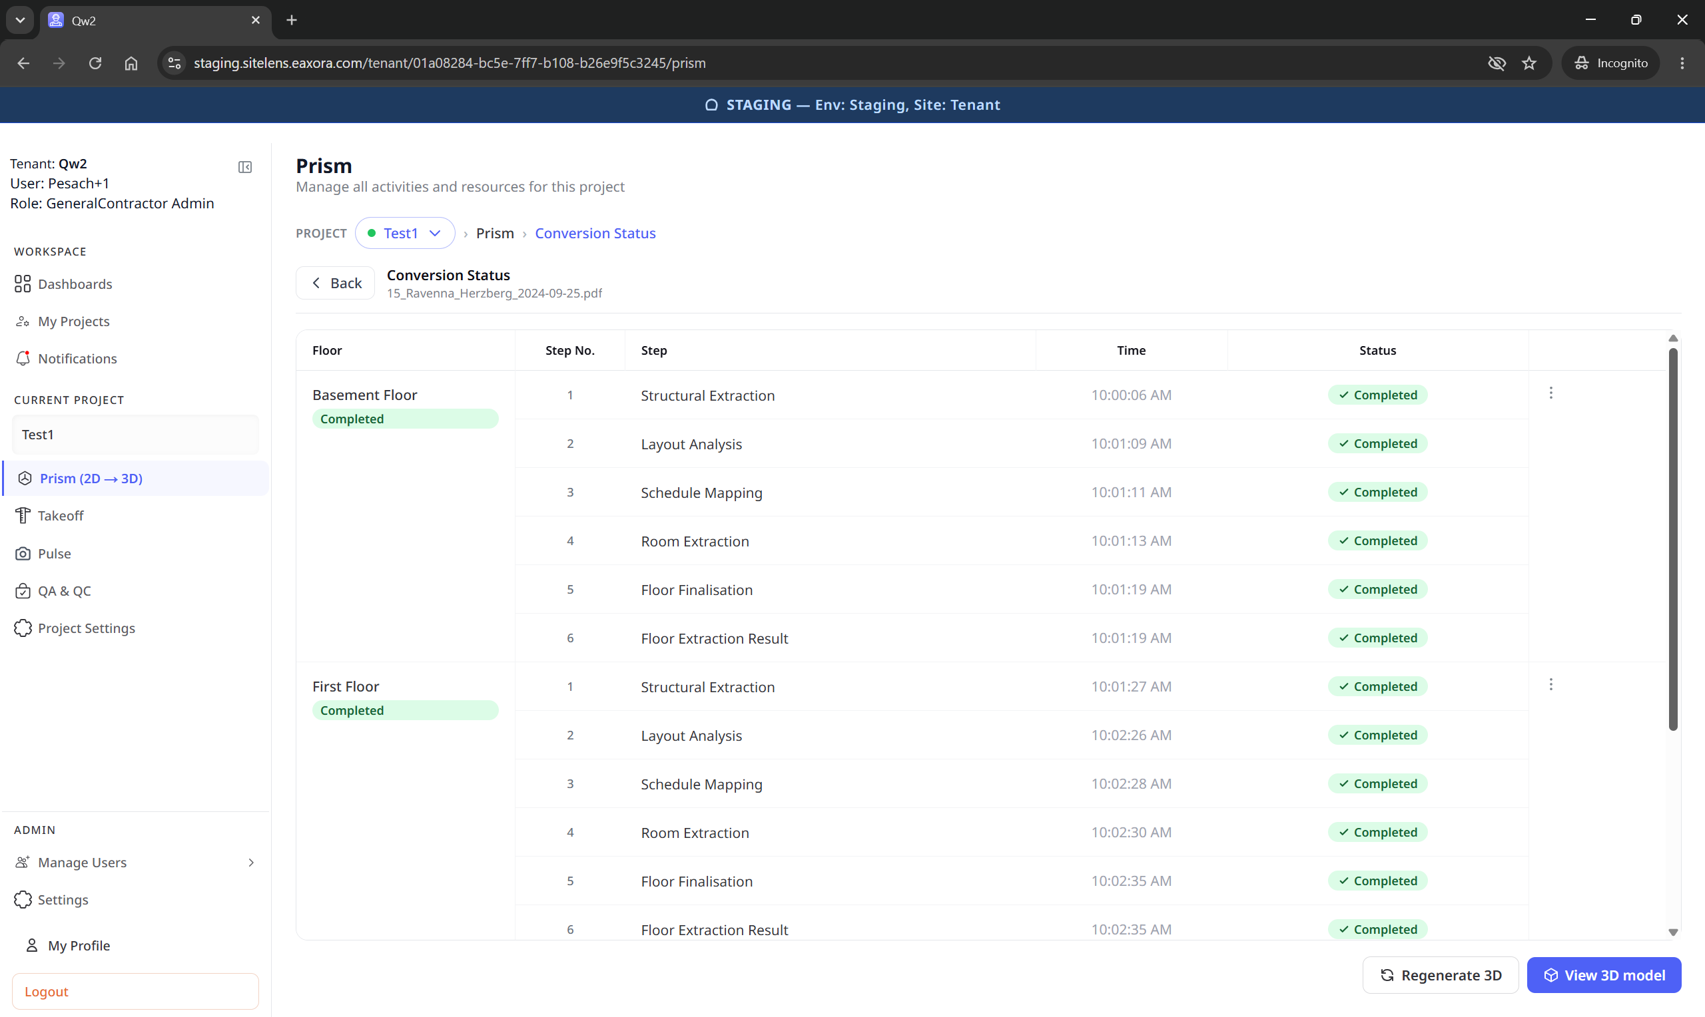Click the Conversion Status breadcrumb link
The height and width of the screenshot is (1017, 1705).
point(595,233)
